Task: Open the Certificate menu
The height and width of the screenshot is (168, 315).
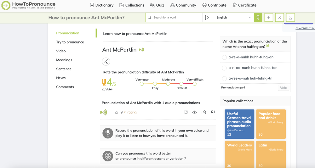Action: (x=244, y=5)
